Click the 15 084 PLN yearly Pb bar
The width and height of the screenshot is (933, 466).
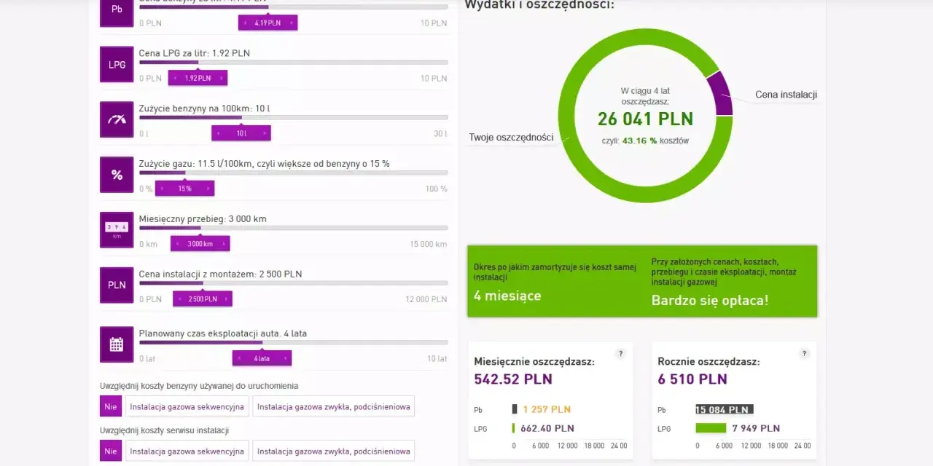click(x=725, y=409)
